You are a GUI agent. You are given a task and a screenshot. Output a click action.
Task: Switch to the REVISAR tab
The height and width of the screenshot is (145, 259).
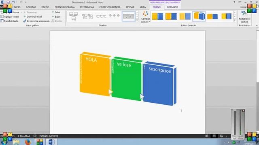point(130,7)
